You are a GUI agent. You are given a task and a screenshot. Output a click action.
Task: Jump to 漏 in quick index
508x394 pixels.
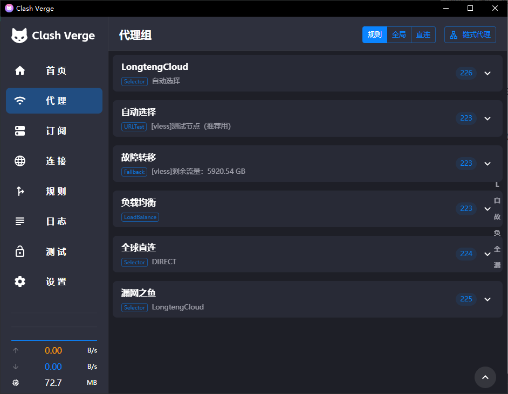coord(497,265)
